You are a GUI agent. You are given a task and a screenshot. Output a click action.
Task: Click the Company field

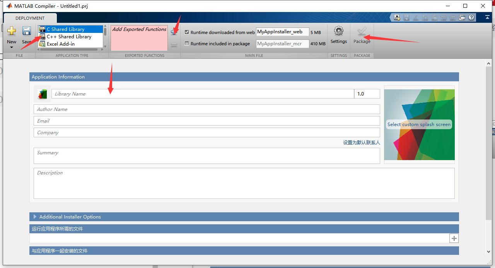click(207, 132)
